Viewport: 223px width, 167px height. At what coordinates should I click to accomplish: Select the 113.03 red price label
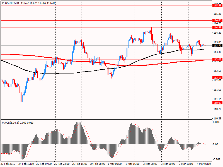tap(217, 59)
